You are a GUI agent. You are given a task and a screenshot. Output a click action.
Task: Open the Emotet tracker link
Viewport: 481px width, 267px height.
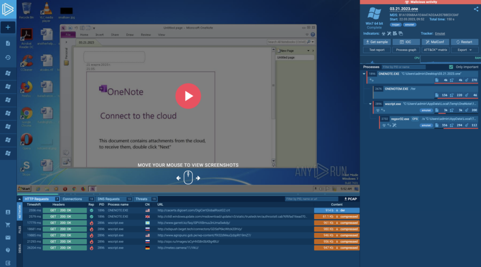tap(440, 34)
